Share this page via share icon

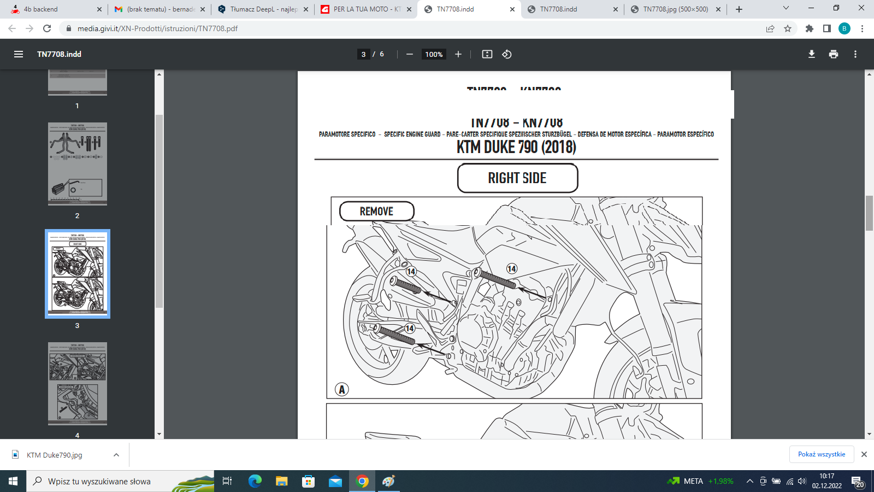[770, 28]
